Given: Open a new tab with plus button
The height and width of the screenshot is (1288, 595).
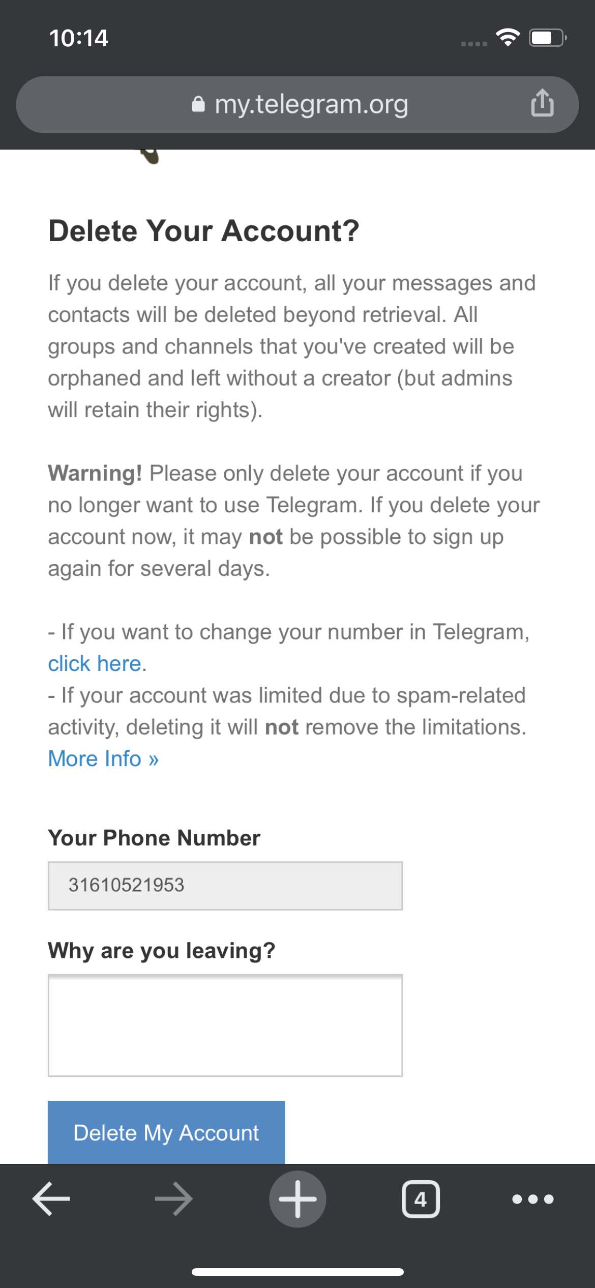Looking at the screenshot, I should pos(297,1199).
